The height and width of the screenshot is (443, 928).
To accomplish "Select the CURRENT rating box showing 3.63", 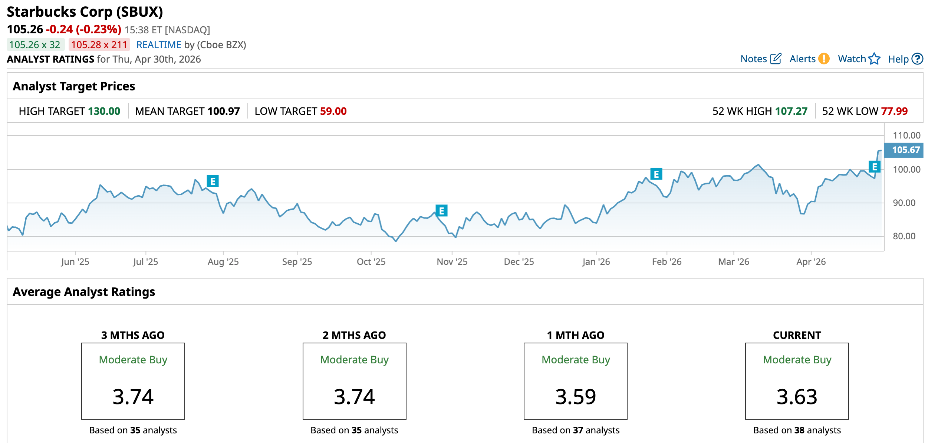I will 797,381.
